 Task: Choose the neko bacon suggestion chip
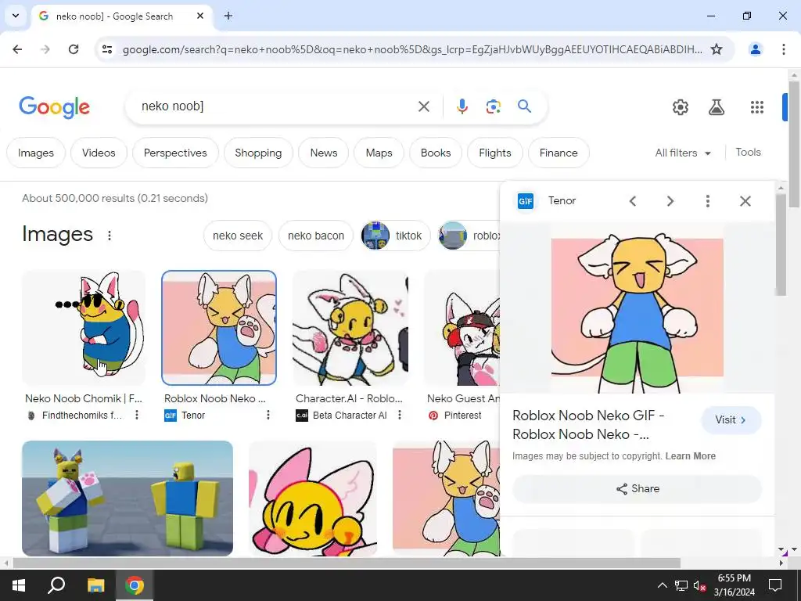pyautogui.click(x=316, y=236)
